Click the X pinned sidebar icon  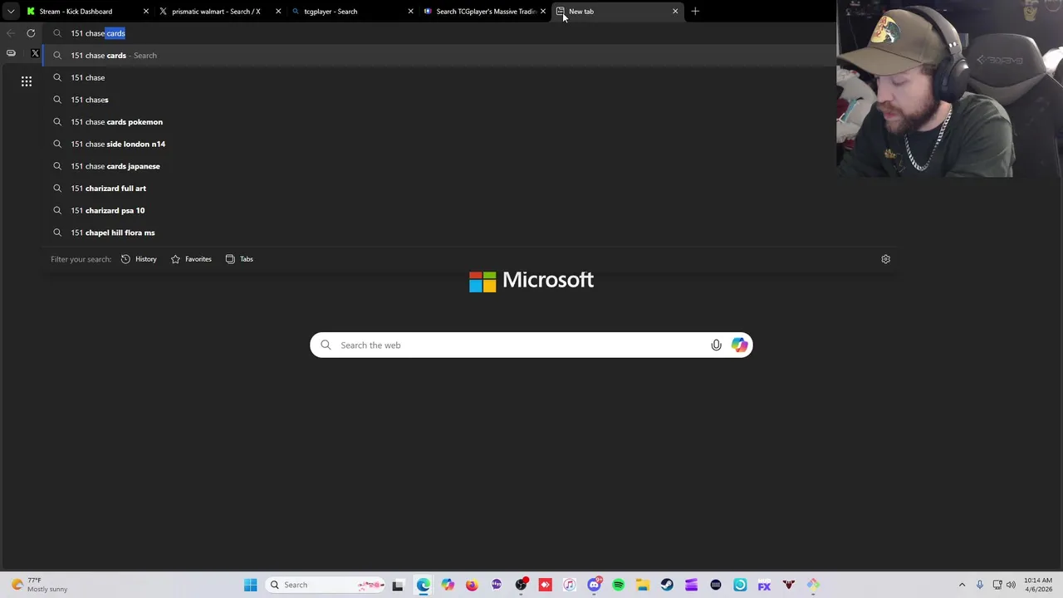coord(35,53)
